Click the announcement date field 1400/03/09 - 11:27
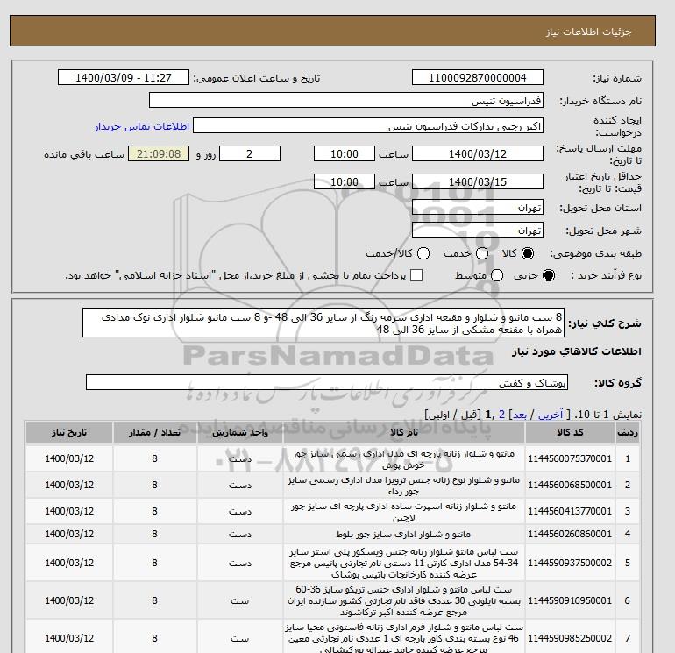 point(124,77)
